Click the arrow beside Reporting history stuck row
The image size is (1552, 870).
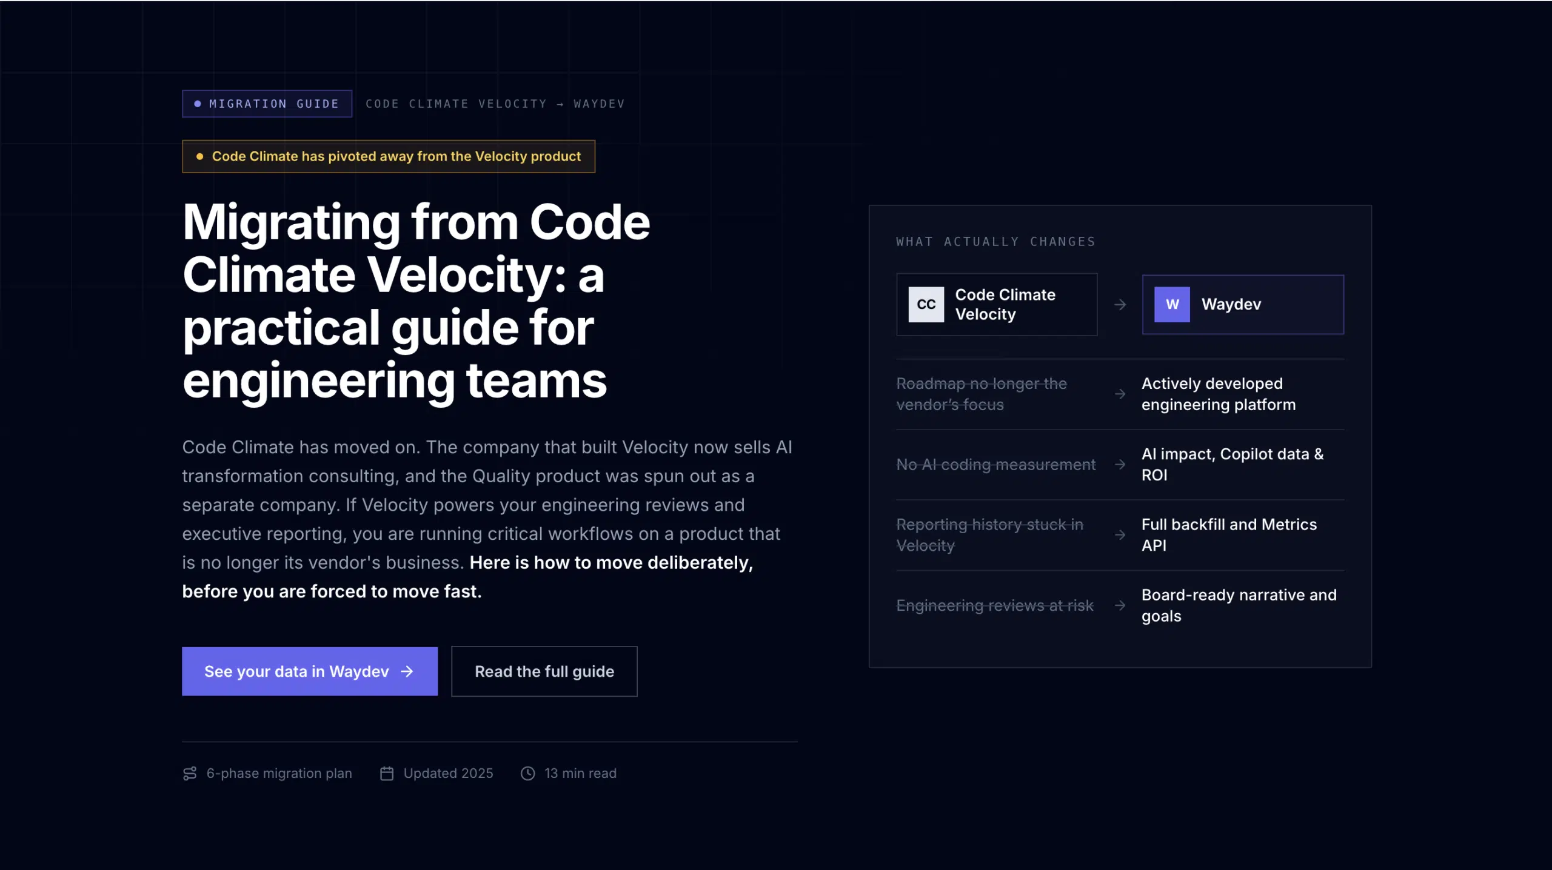(1120, 534)
